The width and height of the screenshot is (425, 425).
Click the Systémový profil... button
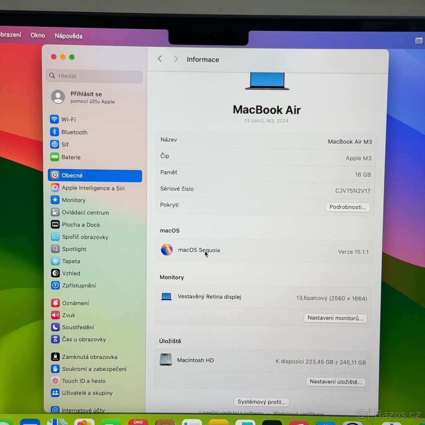point(261,402)
